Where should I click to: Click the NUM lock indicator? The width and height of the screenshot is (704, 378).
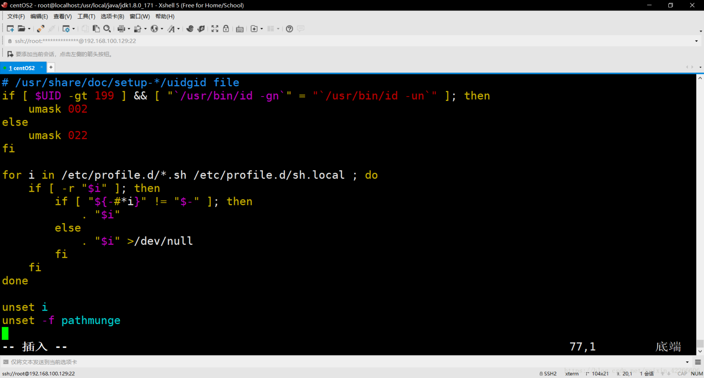(697, 374)
